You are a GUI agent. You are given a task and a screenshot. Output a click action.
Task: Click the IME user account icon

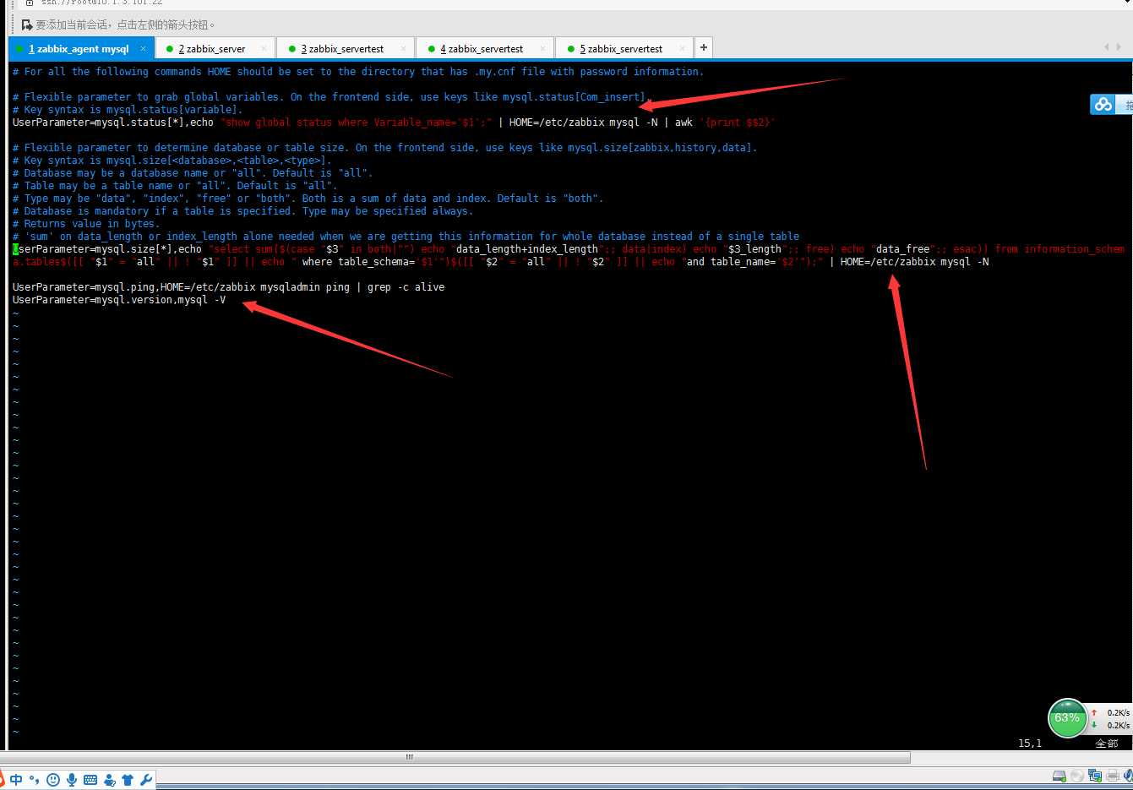point(109,780)
